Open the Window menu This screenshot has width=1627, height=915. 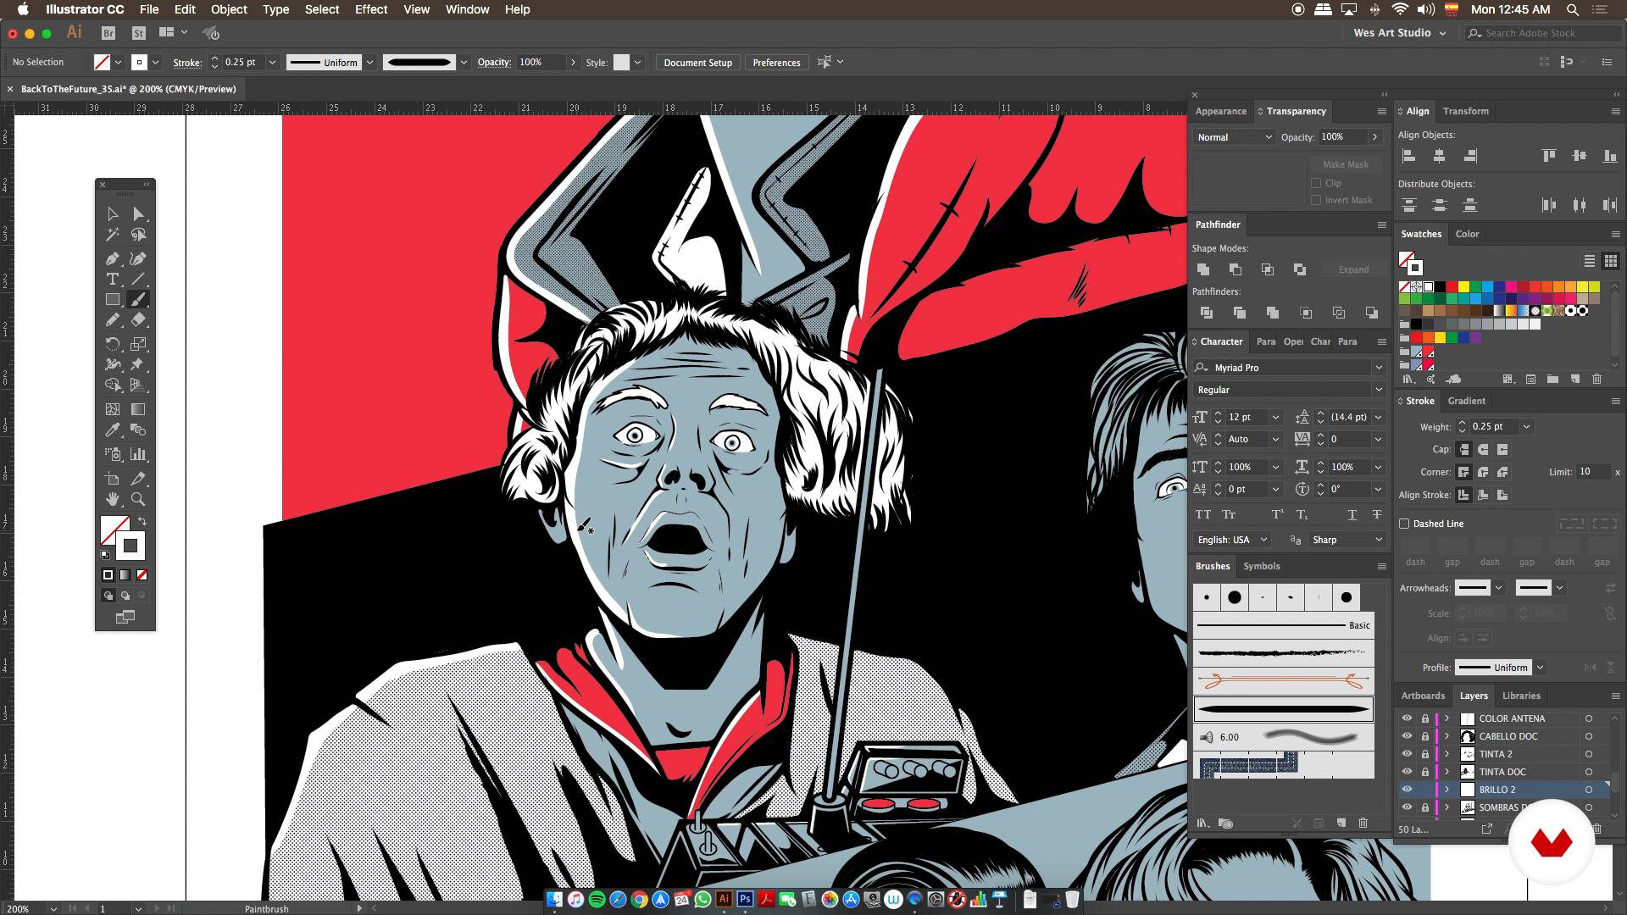click(x=467, y=9)
